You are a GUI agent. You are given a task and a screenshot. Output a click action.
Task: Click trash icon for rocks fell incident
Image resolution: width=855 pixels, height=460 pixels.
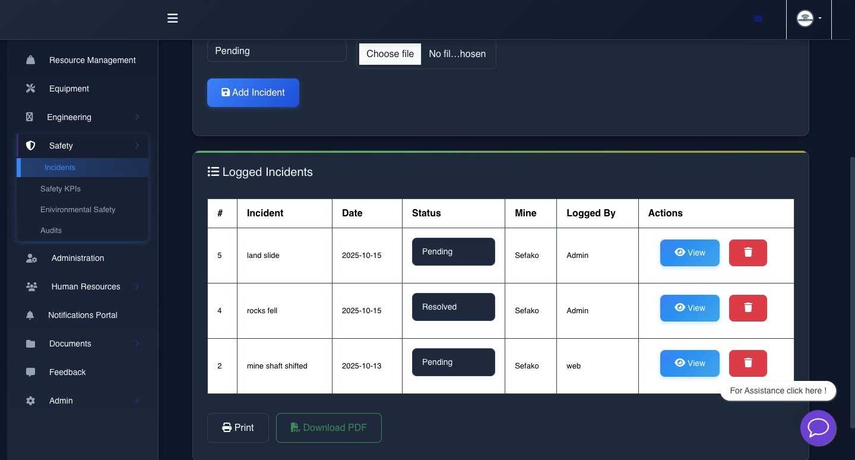tap(748, 308)
